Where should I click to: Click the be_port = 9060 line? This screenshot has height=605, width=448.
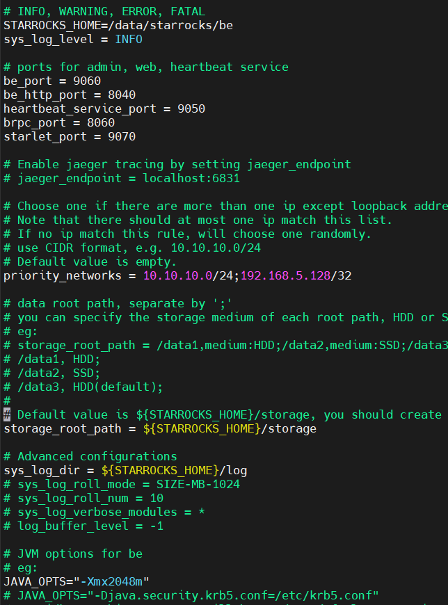[52, 81]
